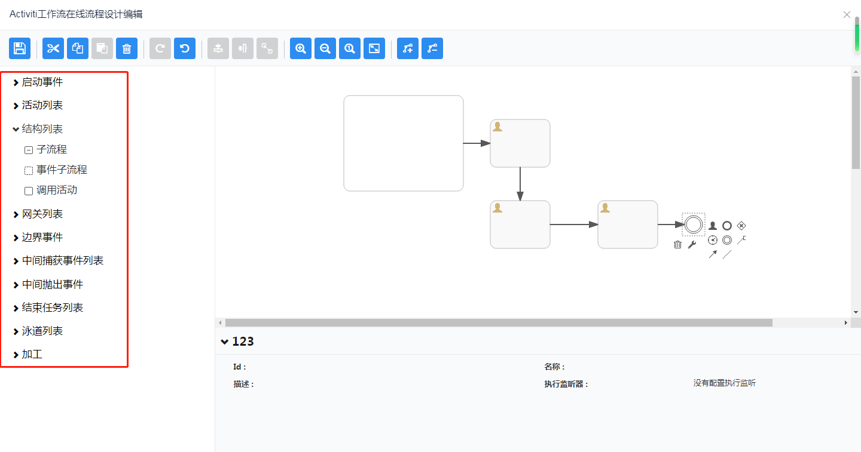Click wrench icon beside selected end event
The height and width of the screenshot is (452, 861).
pyautogui.click(x=692, y=244)
